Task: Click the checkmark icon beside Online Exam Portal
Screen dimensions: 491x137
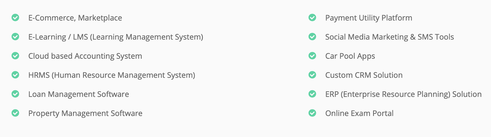Action: pyautogui.click(x=312, y=113)
